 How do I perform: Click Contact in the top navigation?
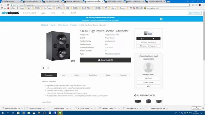pos(73,13)
